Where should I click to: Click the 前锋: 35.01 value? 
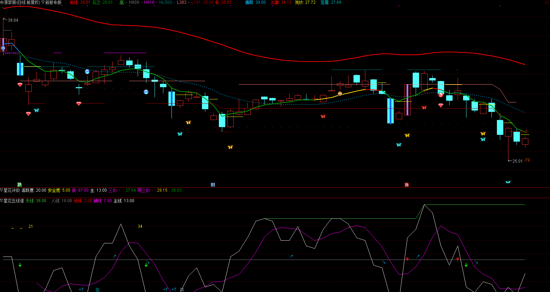point(80,2)
